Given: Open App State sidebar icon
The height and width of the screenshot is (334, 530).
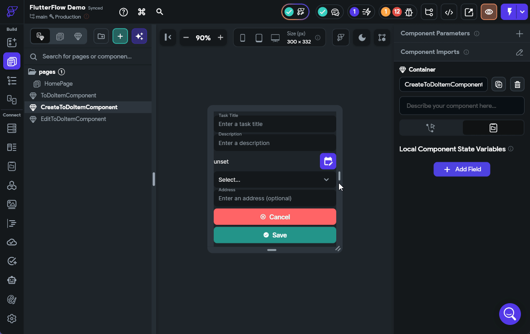Looking at the screenshot, I should pyautogui.click(x=12, y=166).
